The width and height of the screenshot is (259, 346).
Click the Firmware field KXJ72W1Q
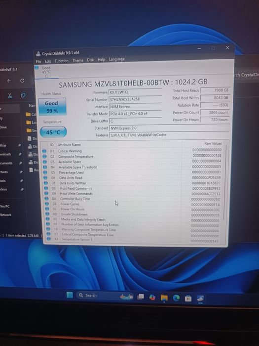(x=135, y=92)
